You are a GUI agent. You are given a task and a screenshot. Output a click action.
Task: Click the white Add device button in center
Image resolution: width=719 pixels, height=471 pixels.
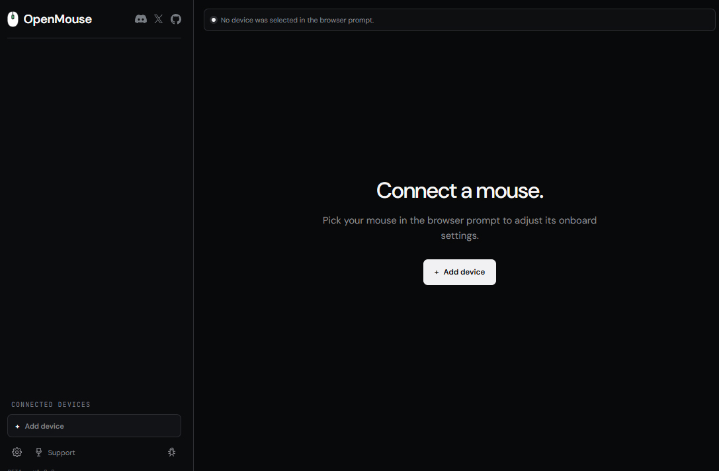(x=460, y=272)
